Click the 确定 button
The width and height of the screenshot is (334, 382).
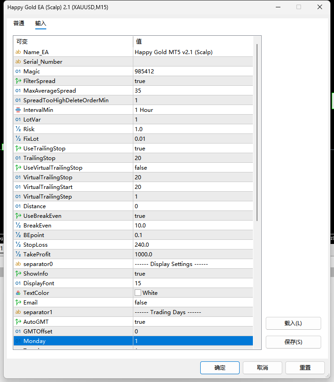(x=220, y=368)
